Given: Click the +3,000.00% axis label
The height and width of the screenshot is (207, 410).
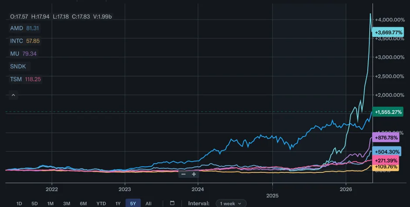Looking at the screenshot, I should [x=389, y=57].
